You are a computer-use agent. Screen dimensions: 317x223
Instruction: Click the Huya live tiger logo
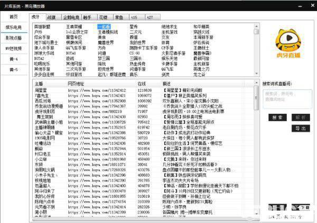click(x=288, y=43)
